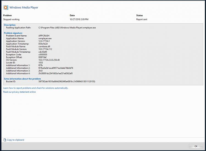Screen dimensions: 206x151
Task: Open Read our privacy statement online
Action: click(x=19, y=92)
